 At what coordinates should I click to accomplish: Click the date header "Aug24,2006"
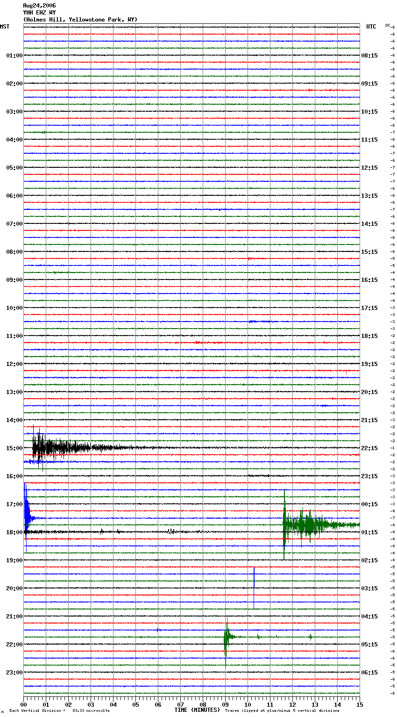(39, 6)
